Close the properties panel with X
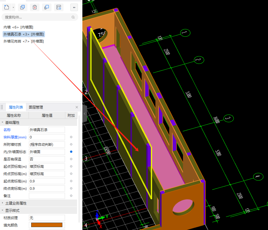The width and height of the screenshot is (268, 230). (77, 107)
